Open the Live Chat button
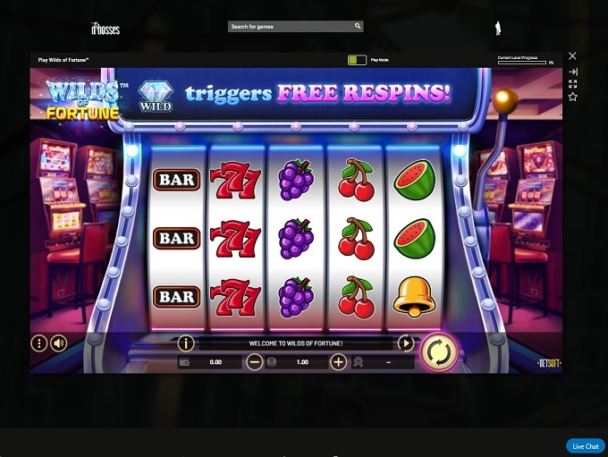608x457 pixels. (586, 446)
